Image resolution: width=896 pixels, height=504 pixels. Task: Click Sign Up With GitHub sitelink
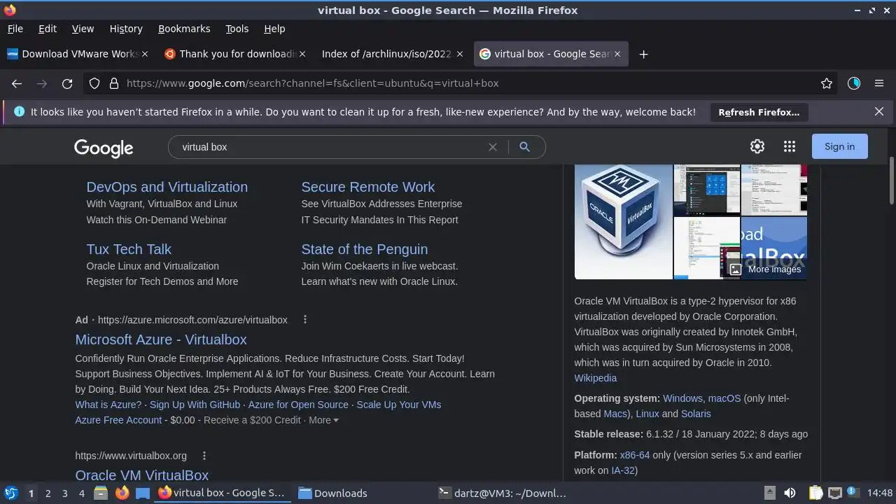[195, 405]
